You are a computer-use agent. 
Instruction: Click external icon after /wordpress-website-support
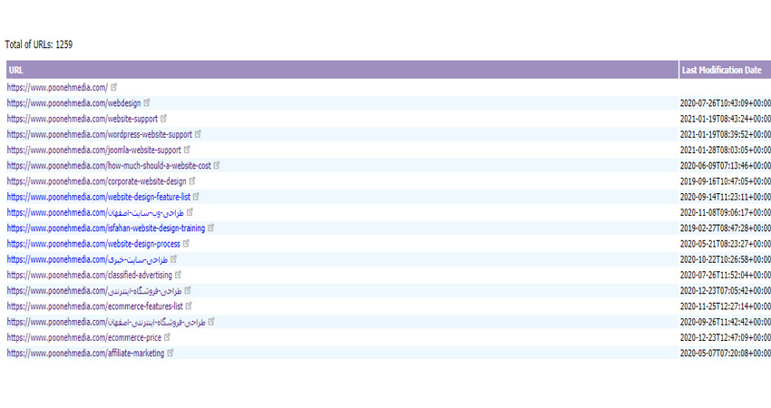click(198, 133)
